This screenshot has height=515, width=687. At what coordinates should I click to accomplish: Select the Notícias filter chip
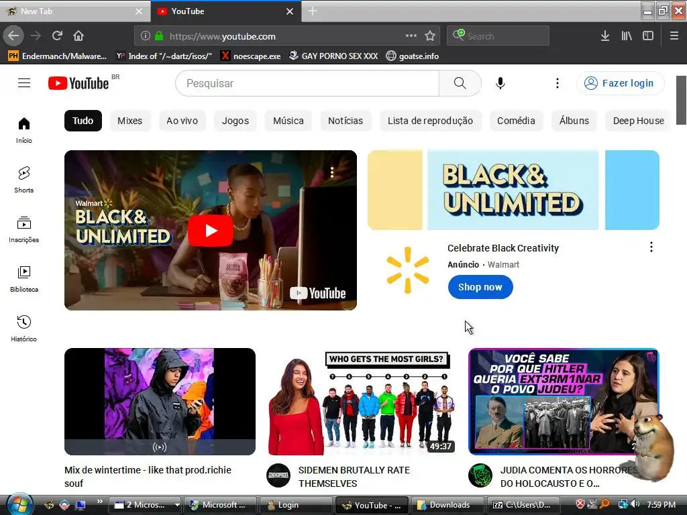coord(346,121)
